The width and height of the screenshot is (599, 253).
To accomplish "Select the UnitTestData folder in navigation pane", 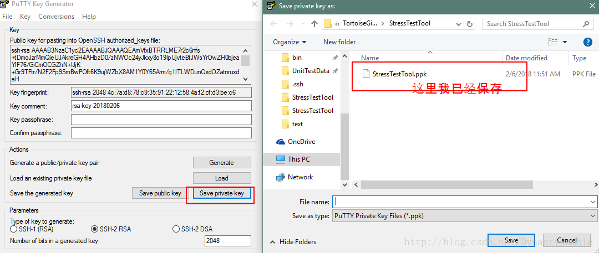I will 311,71.
